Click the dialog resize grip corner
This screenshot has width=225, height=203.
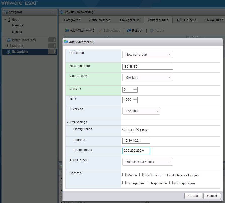(x=222, y=200)
